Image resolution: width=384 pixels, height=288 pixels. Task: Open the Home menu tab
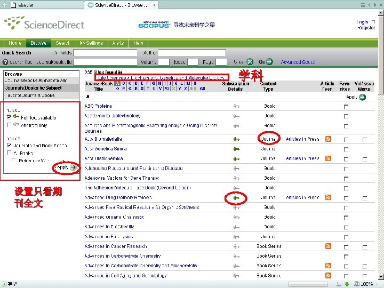[15, 43]
